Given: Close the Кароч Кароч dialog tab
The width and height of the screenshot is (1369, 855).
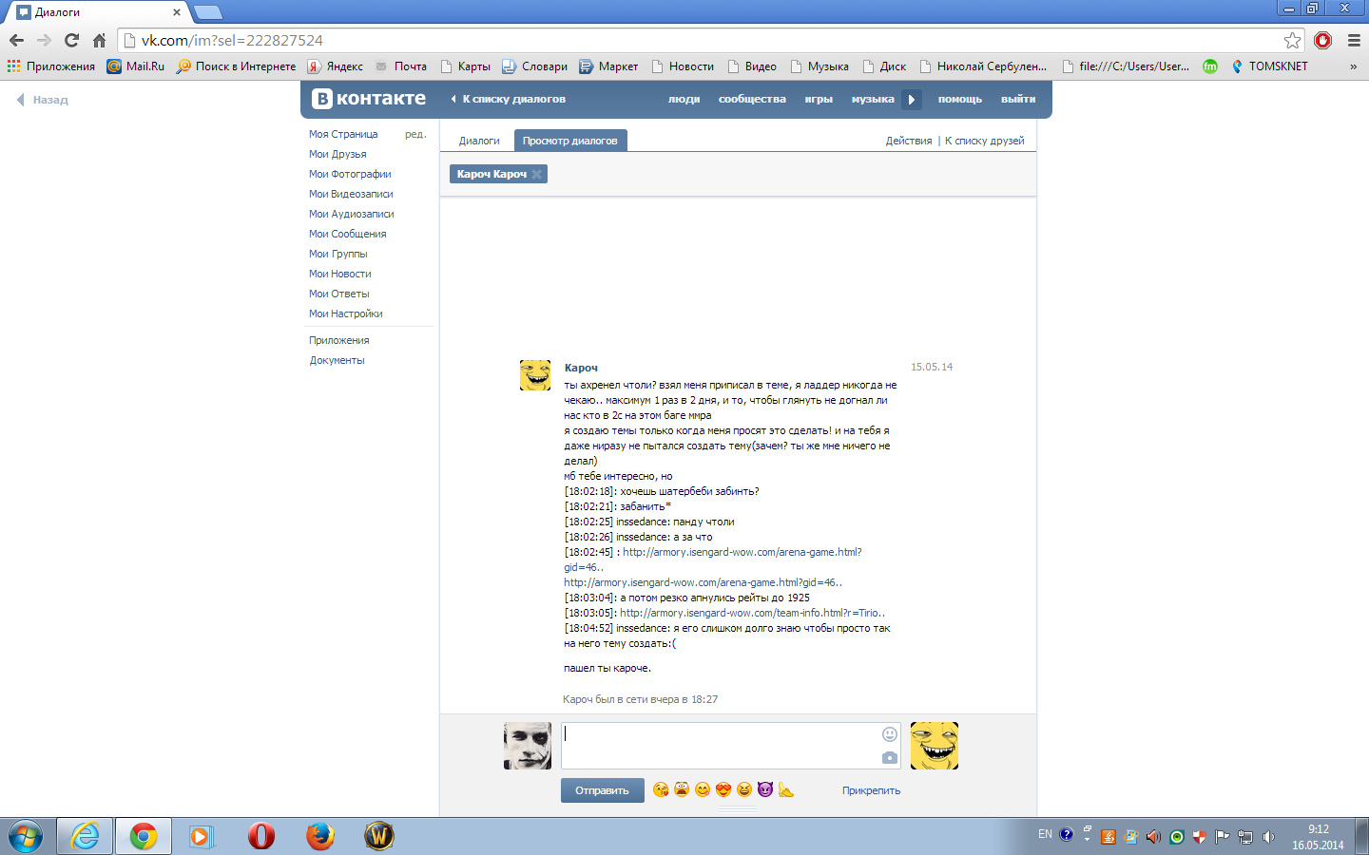Looking at the screenshot, I should (537, 174).
